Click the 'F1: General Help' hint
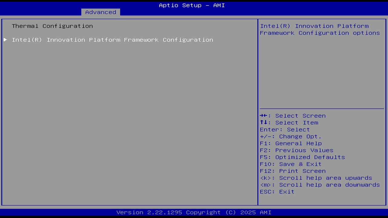Viewport: 388px width, 218px height. [x=291, y=144]
